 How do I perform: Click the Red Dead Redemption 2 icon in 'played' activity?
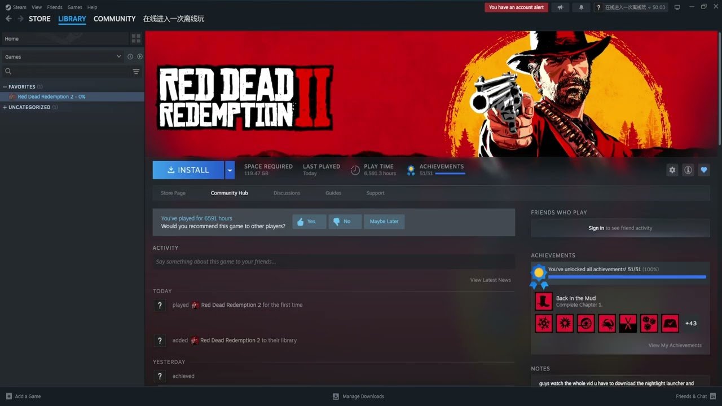(195, 305)
